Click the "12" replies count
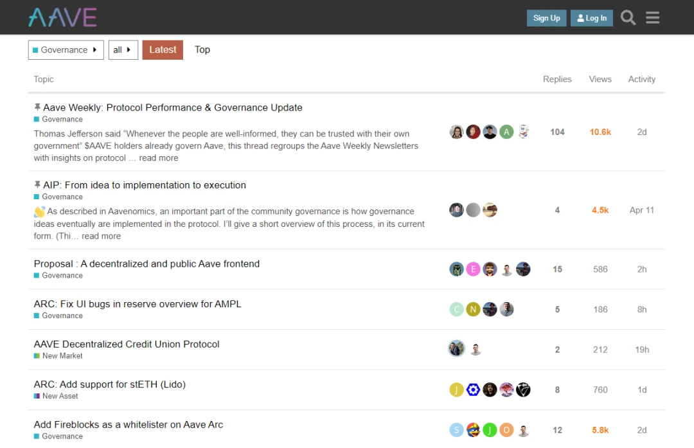 click(557, 430)
